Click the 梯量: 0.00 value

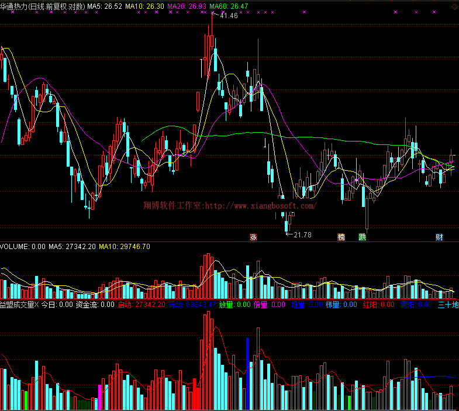tap(341, 305)
